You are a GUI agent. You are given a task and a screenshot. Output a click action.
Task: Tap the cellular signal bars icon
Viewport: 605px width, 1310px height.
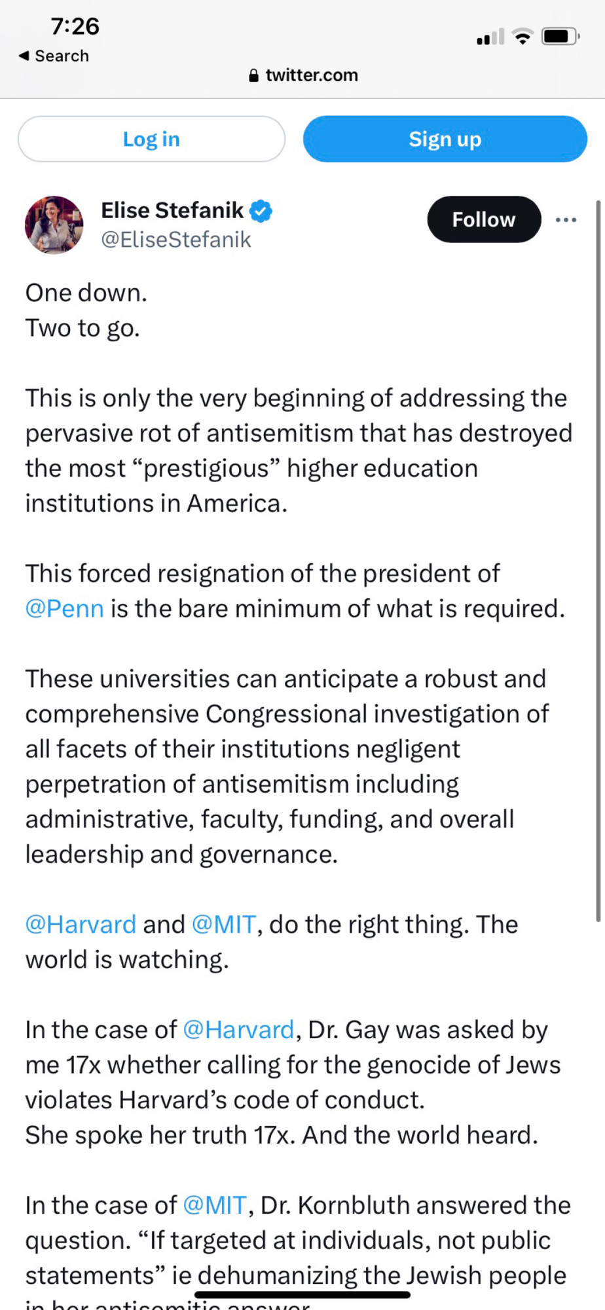pos(490,37)
